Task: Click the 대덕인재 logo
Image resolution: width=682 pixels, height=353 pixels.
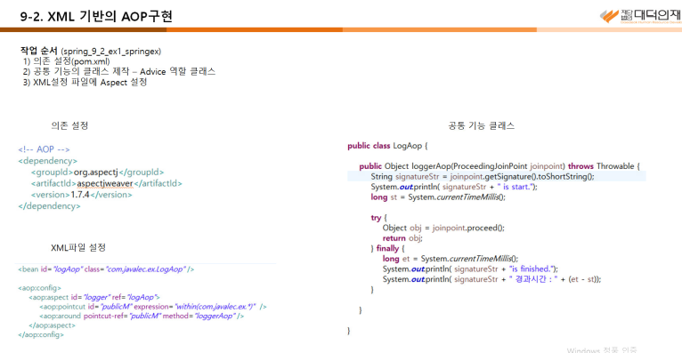Action: point(640,16)
